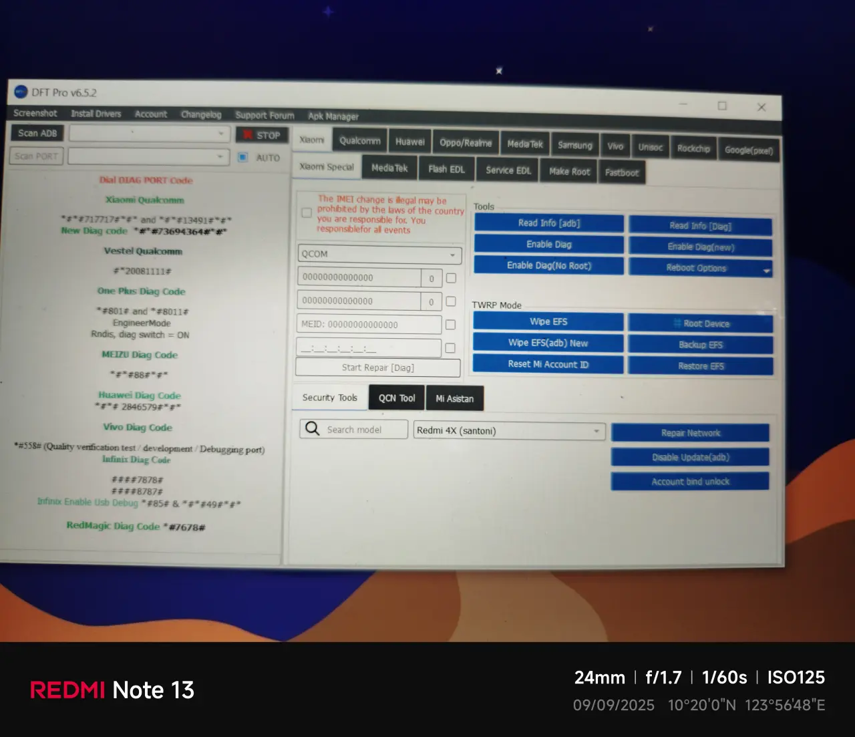Viewport: 855px width, 737px height.
Task: Click the Enable Diag(new) button
Action: (x=700, y=247)
